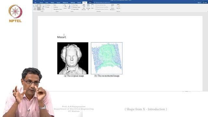The image size is (208, 117).
Task: Switch to Web Layout view
Action: pyautogui.click(x=43, y=7)
